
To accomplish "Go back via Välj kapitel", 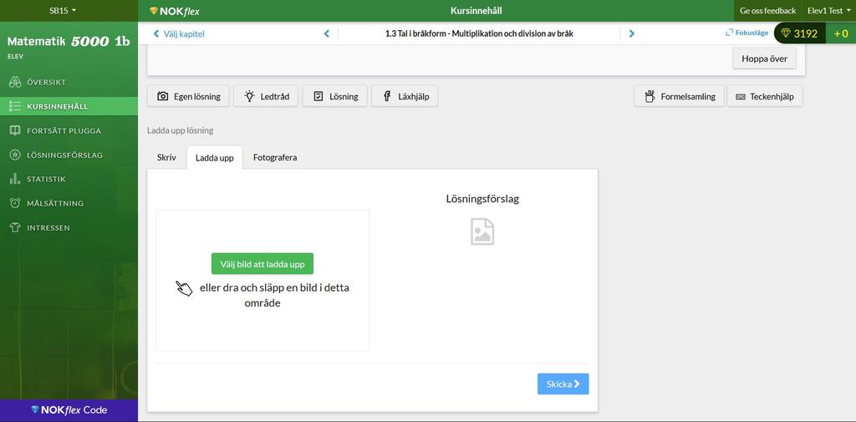I will click(x=179, y=34).
